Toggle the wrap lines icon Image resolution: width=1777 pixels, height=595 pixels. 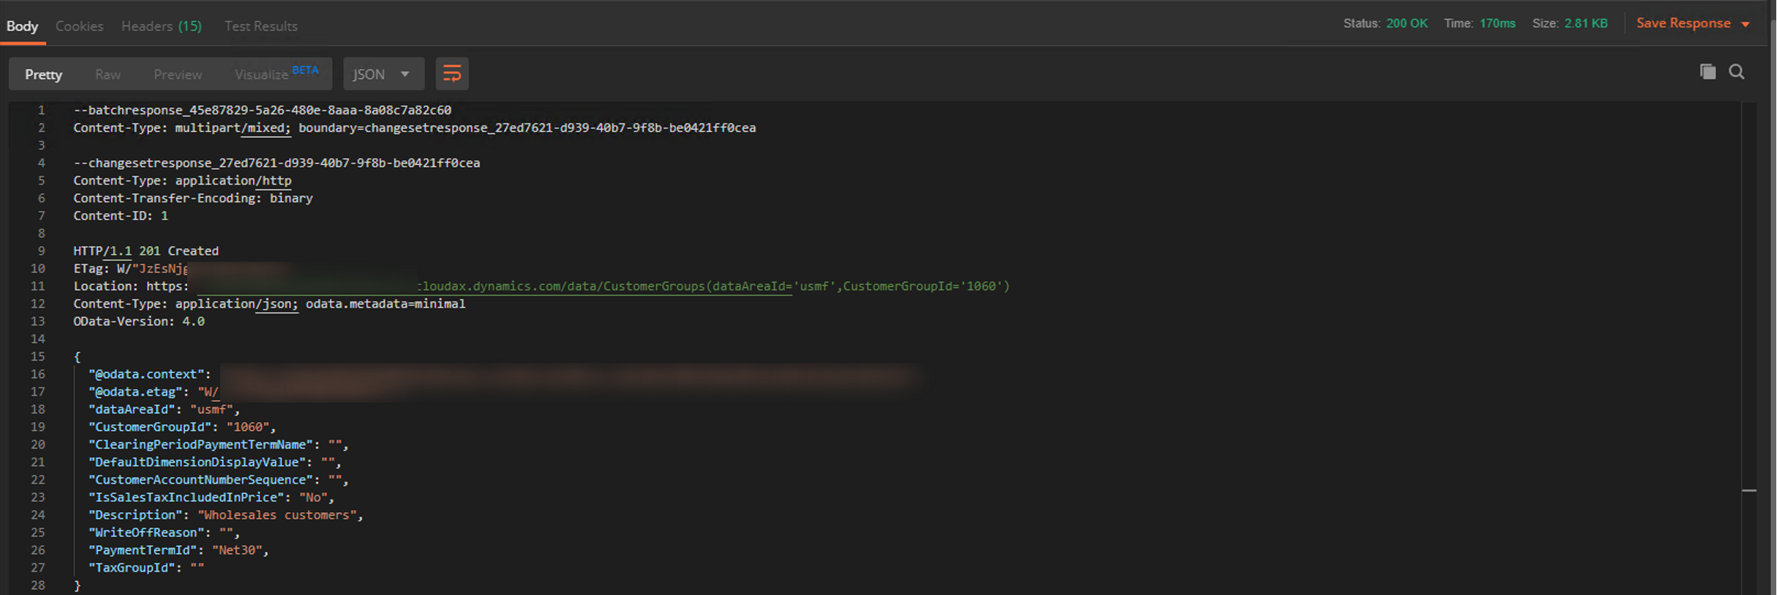pos(452,74)
